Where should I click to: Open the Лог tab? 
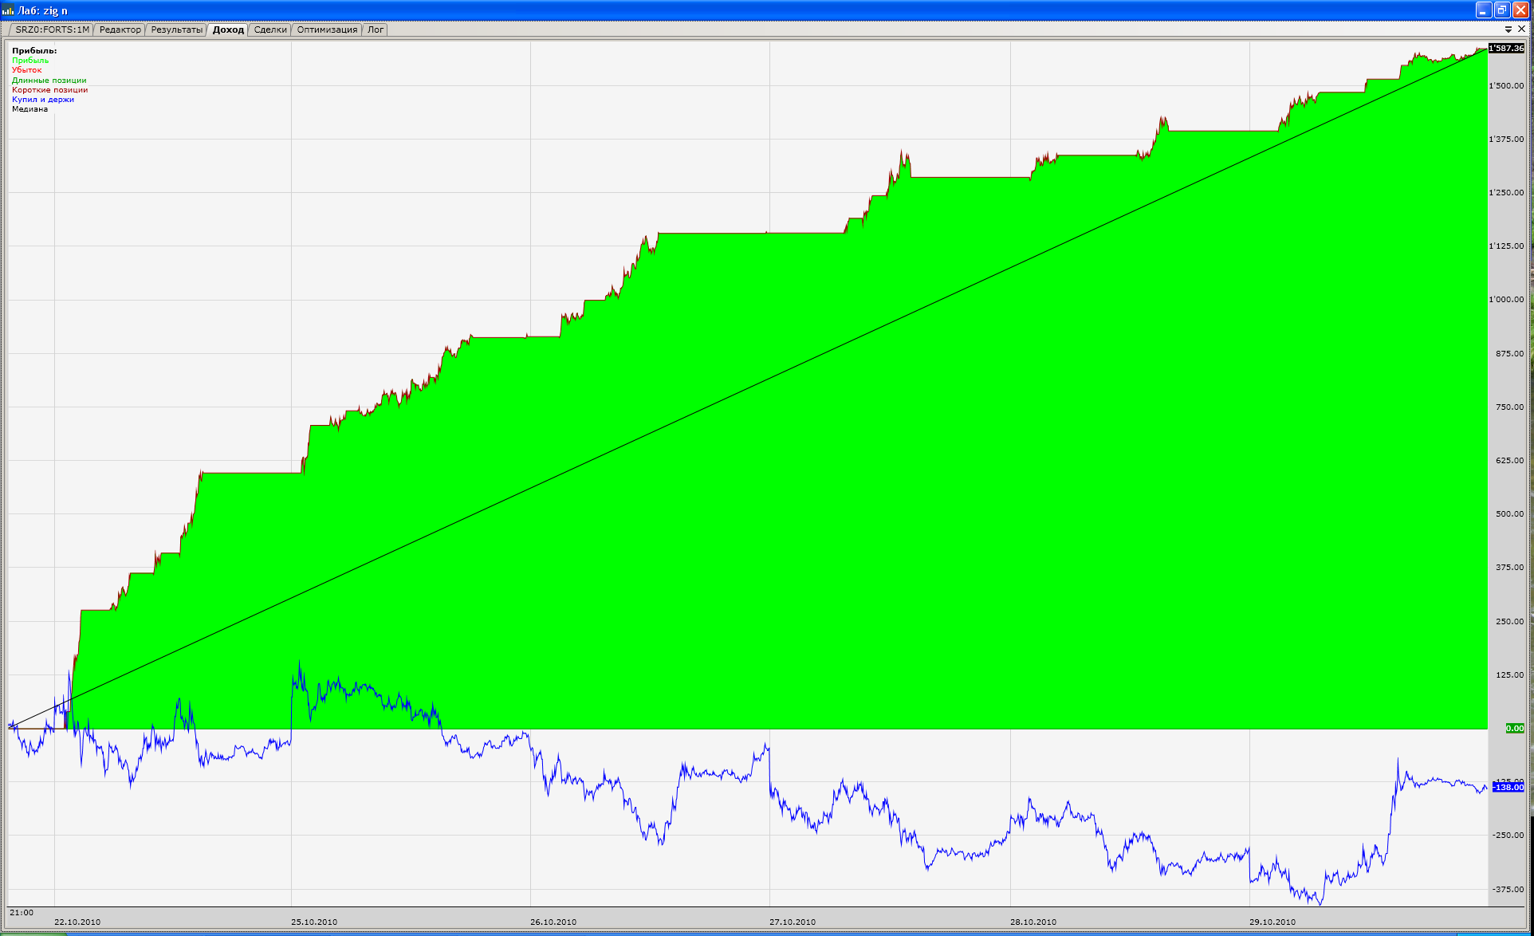(376, 29)
